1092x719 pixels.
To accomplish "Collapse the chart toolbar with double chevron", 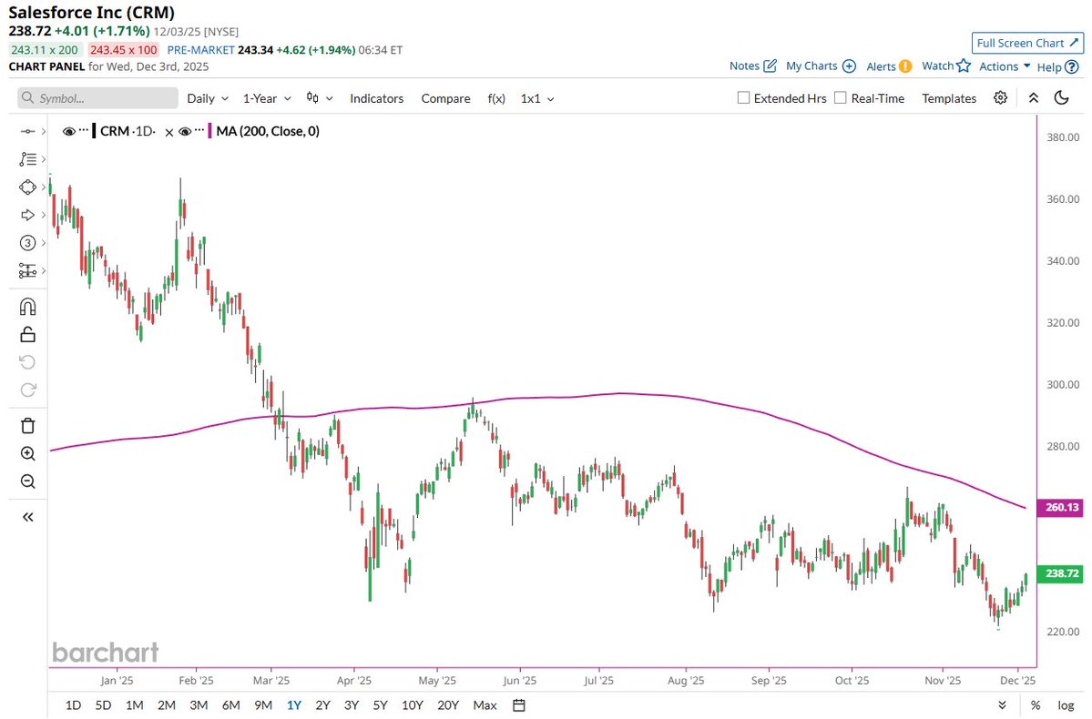I will point(1034,98).
